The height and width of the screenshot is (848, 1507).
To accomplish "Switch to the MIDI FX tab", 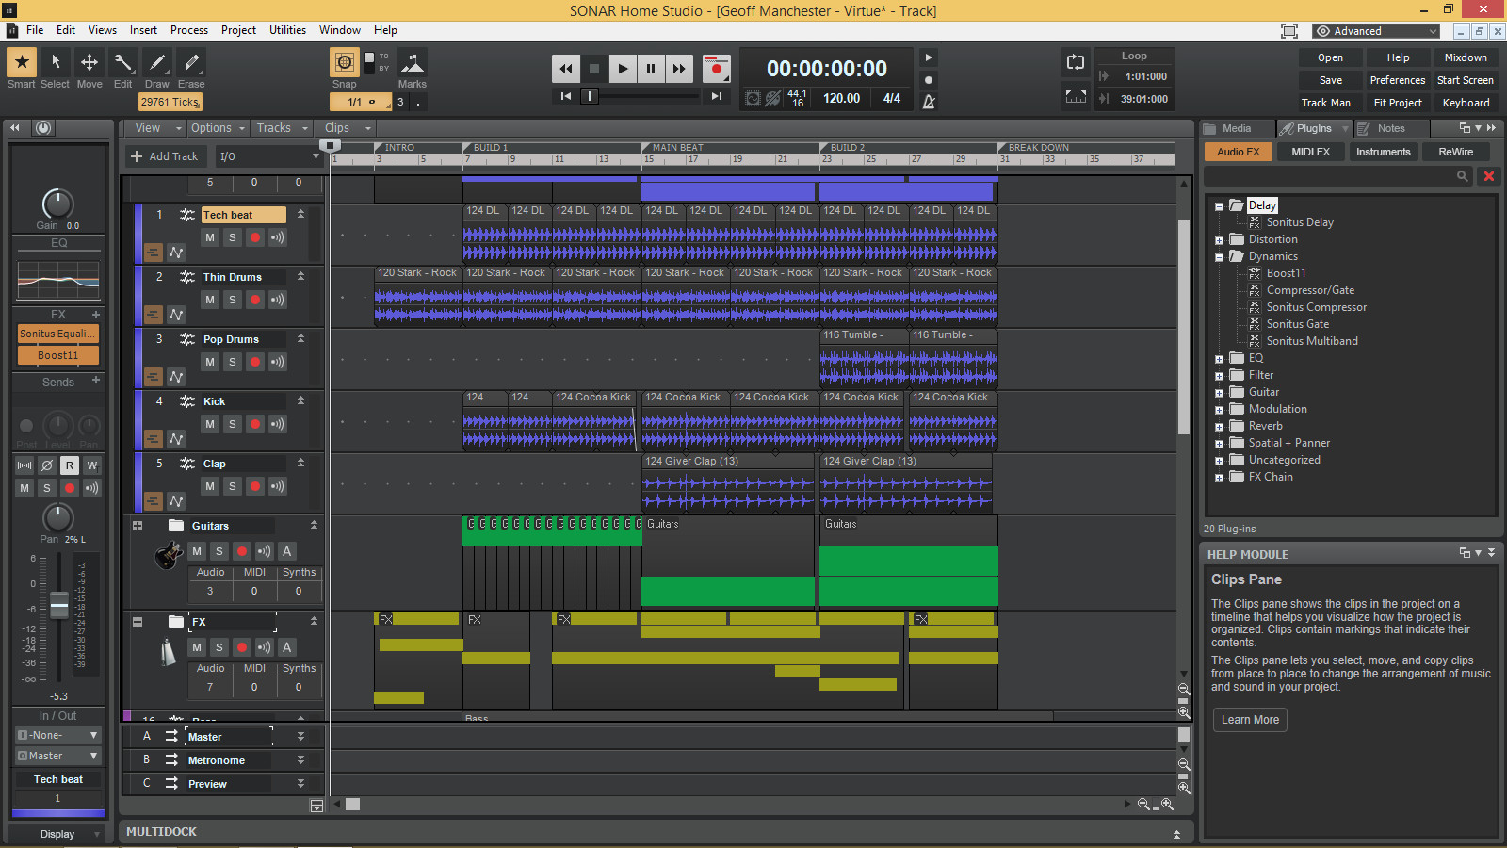I will 1310,151.
